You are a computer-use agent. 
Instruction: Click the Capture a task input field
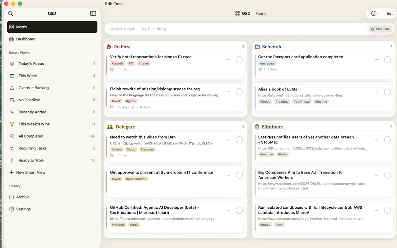click(236, 29)
